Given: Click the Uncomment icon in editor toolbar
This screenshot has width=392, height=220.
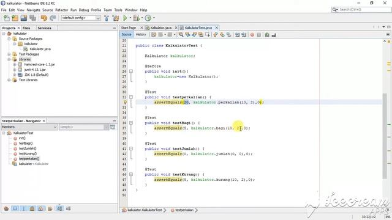Looking at the screenshot, I should click(274, 35).
